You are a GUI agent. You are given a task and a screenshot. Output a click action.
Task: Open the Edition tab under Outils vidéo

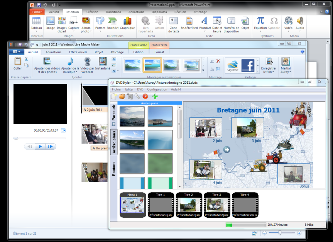coord(138,52)
